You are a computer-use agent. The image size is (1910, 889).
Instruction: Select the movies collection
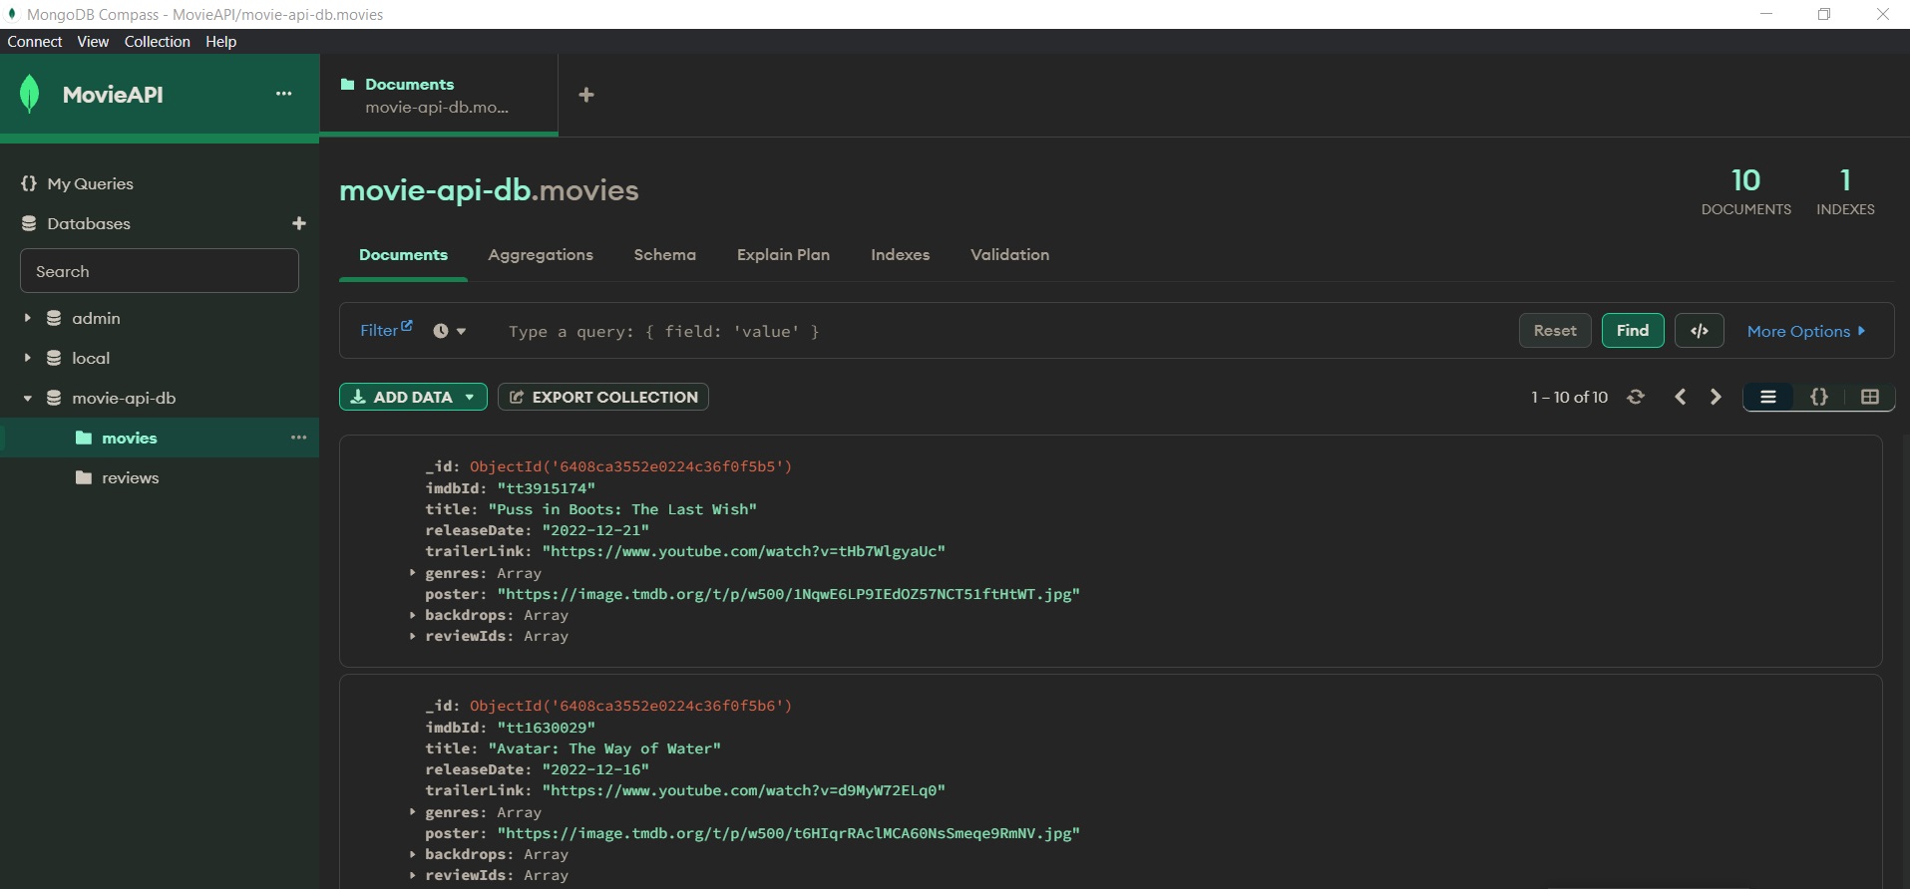(160, 438)
